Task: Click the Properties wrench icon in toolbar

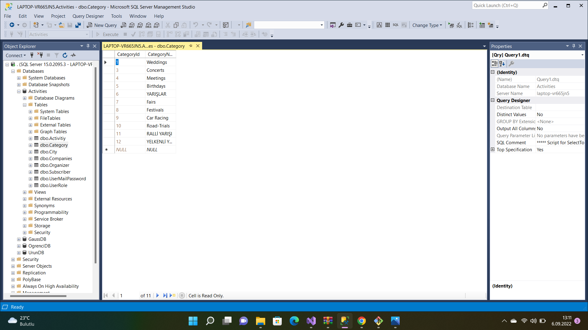Action: pyautogui.click(x=341, y=25)
